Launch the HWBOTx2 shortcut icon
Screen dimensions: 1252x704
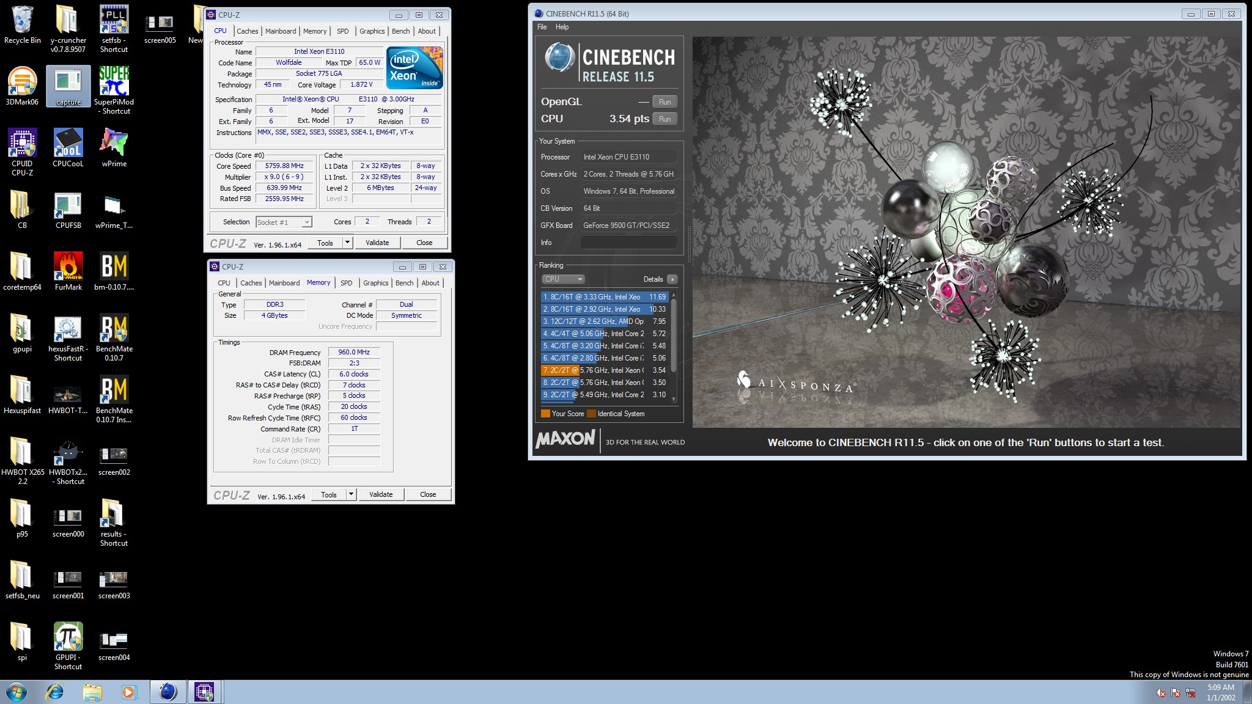[68, 462]
